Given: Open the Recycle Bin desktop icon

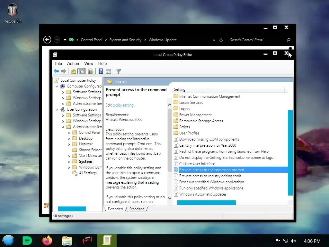Looking at the screenshot, I should point(13,13).
